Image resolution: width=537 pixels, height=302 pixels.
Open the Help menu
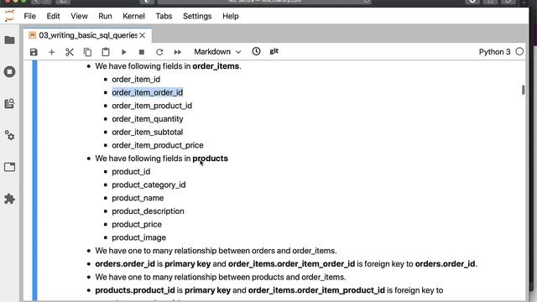231,16
